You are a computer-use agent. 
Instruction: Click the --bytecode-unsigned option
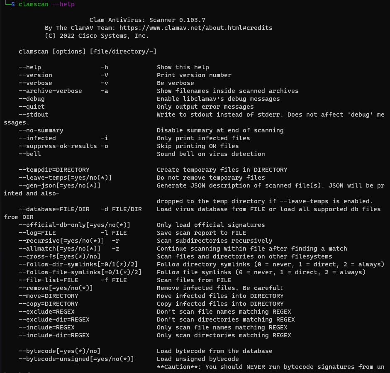pyautogui.click(x=76, y=359)
